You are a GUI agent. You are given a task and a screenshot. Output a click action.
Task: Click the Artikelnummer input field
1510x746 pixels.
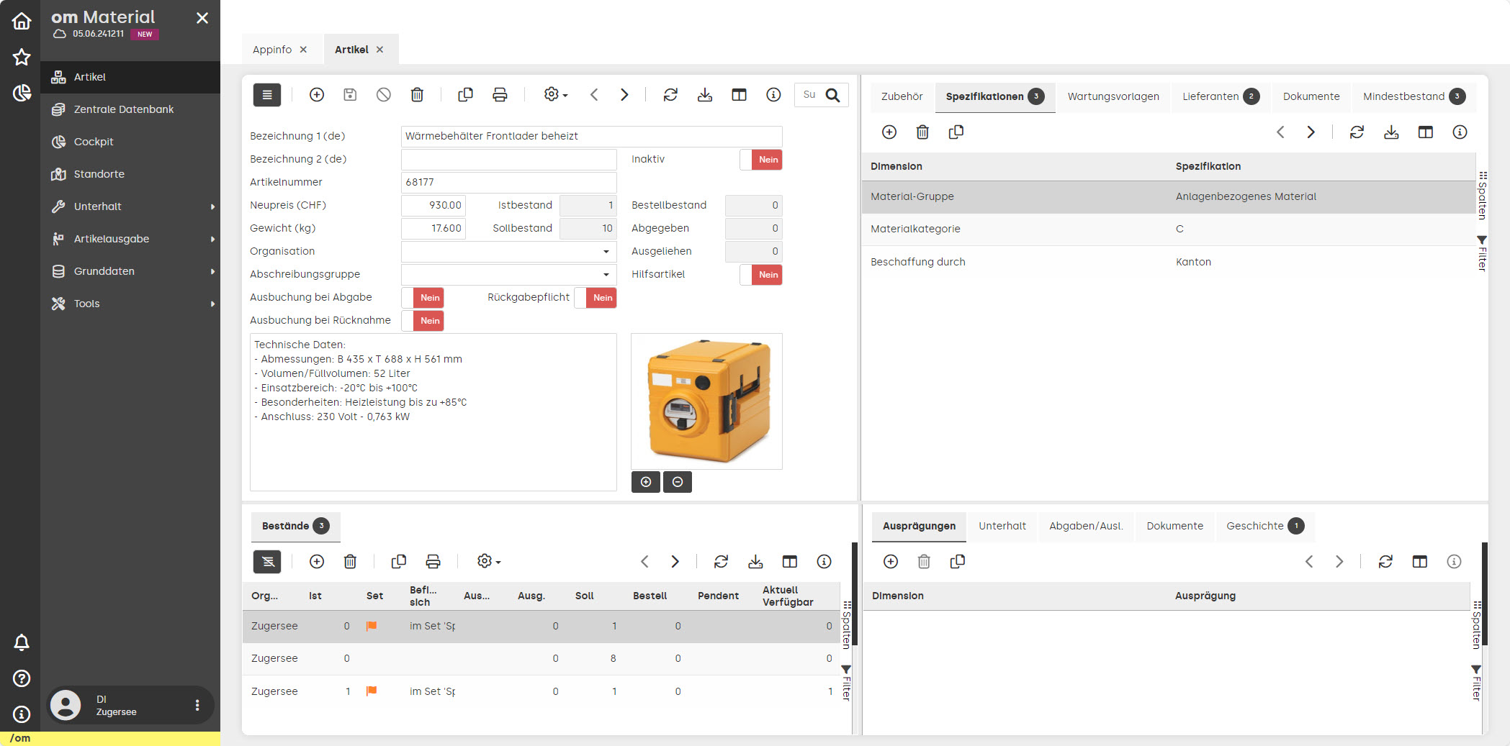click(x=508, y=183)
